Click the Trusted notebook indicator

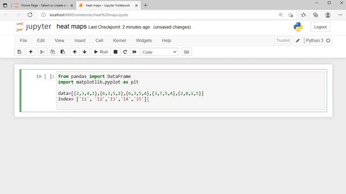click(x=283, y=40)
